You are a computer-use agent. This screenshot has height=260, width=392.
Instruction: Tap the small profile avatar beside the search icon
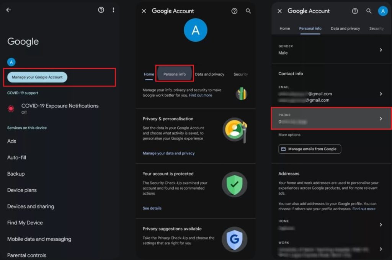pyautogui.click(x=383, y=11)
